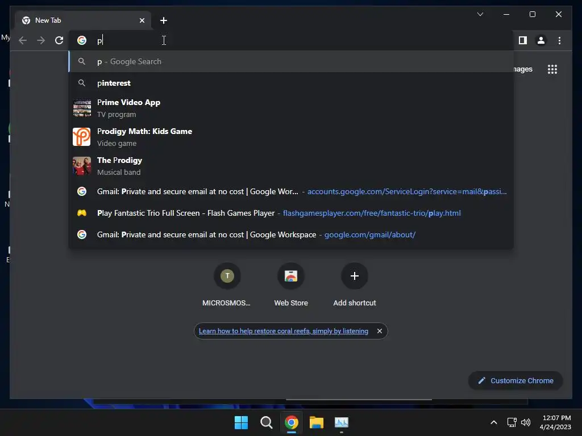Toggle the Chrome side panel icon
The height and width of the screenshot is (436, 582).
pyautogui.click(x=523, y=40)
